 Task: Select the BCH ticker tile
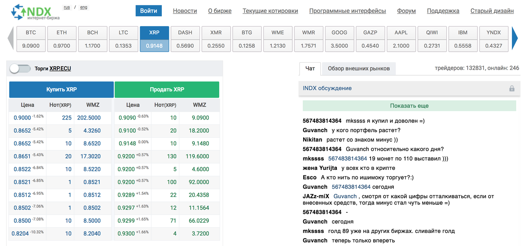click(93, 39)
